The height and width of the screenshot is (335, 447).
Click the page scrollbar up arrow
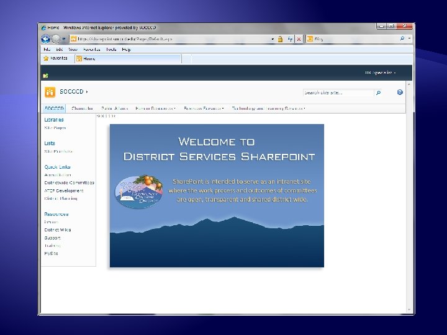point(409,84)
